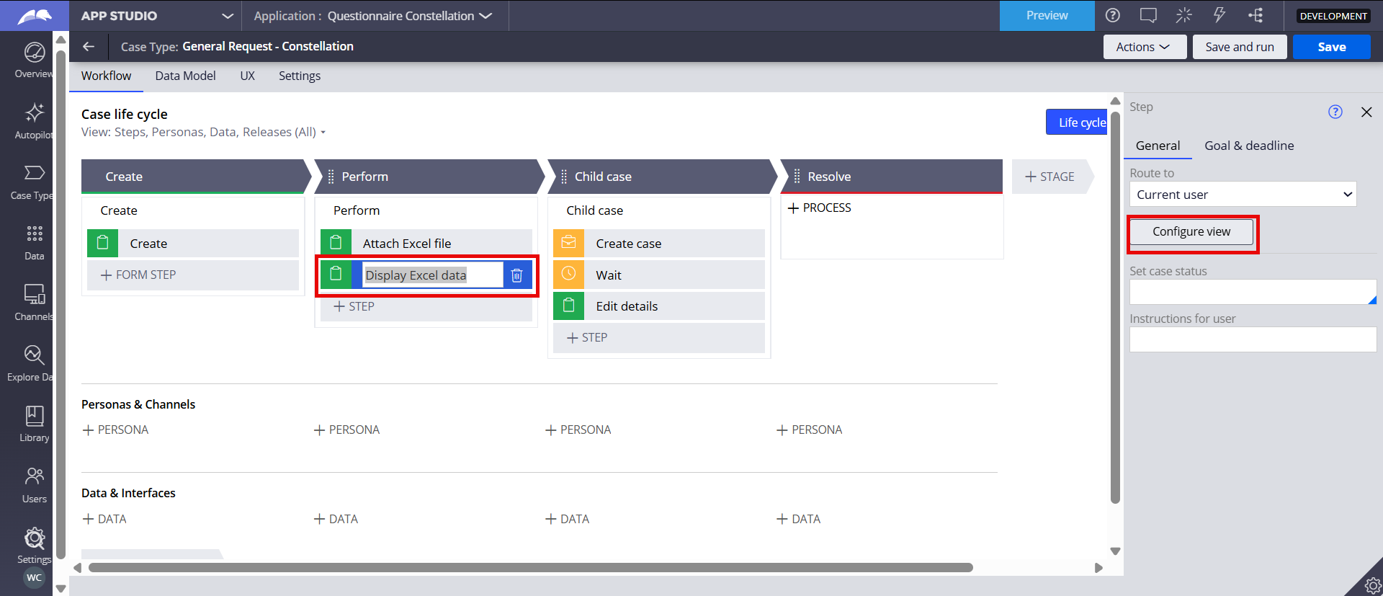
Task: Click the Attach Excel file step icon
Action: [x=336, y=243]
